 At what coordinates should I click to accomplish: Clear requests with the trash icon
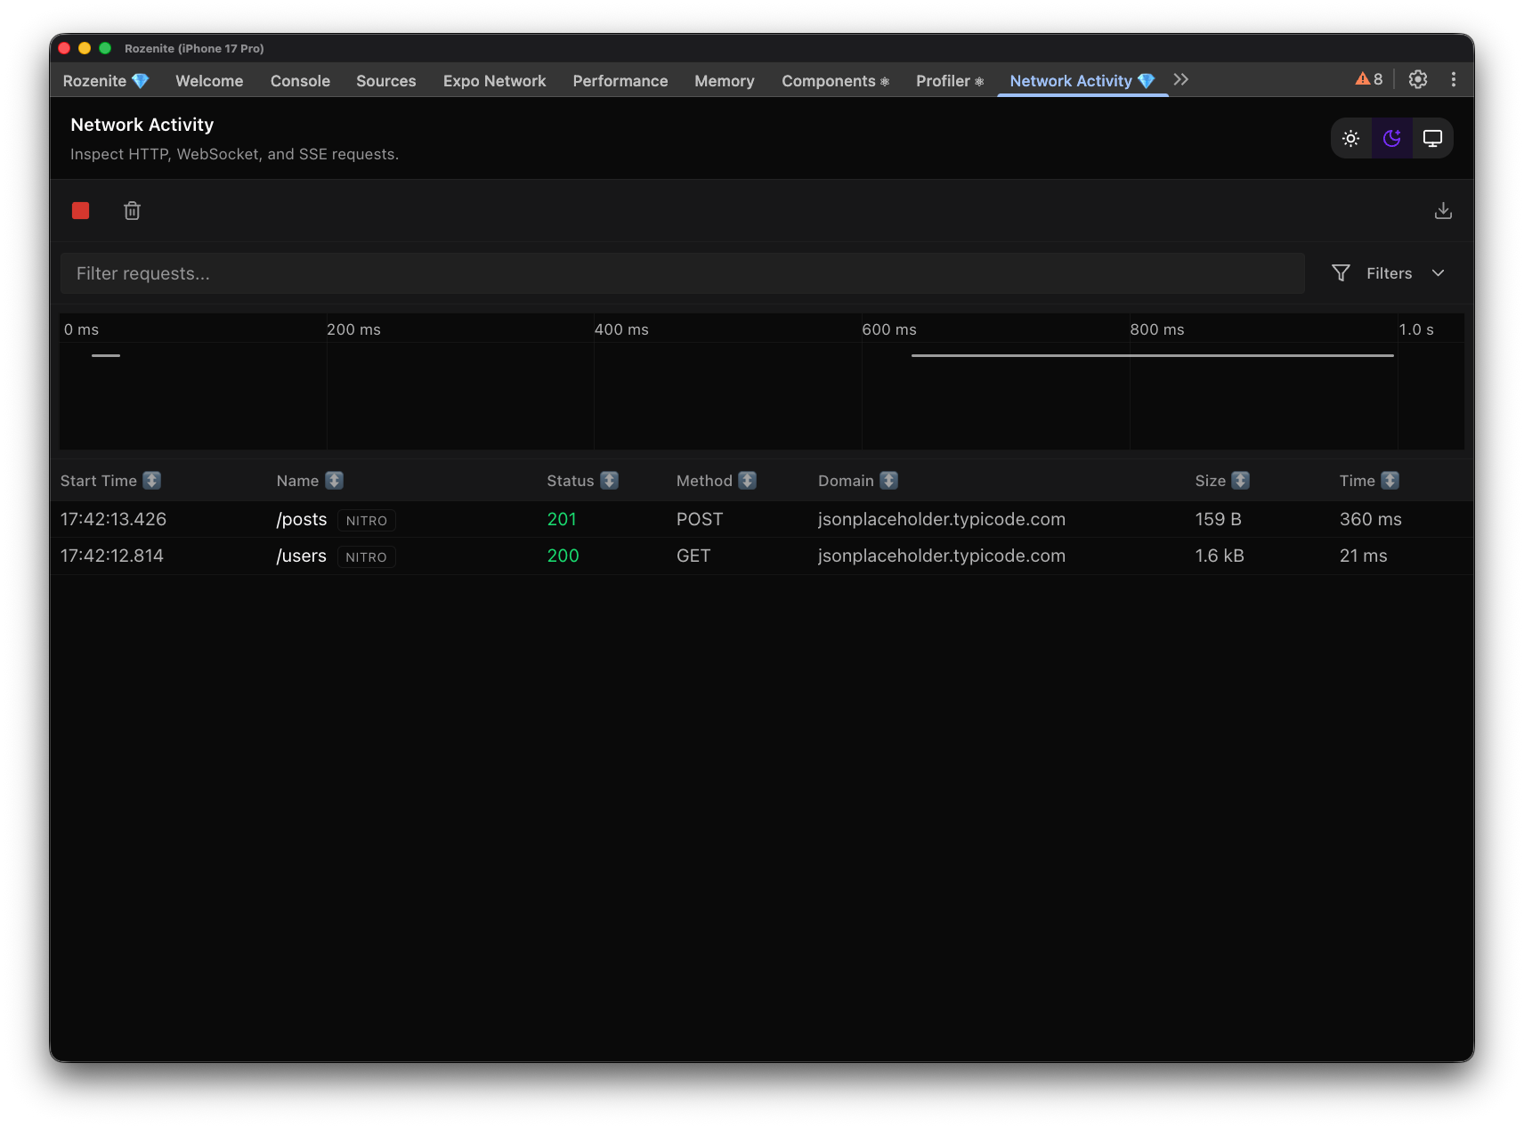132,211
